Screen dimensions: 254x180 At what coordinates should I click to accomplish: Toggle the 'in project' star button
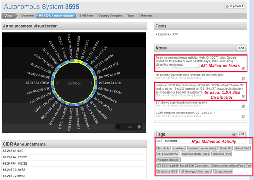point(234,7)
